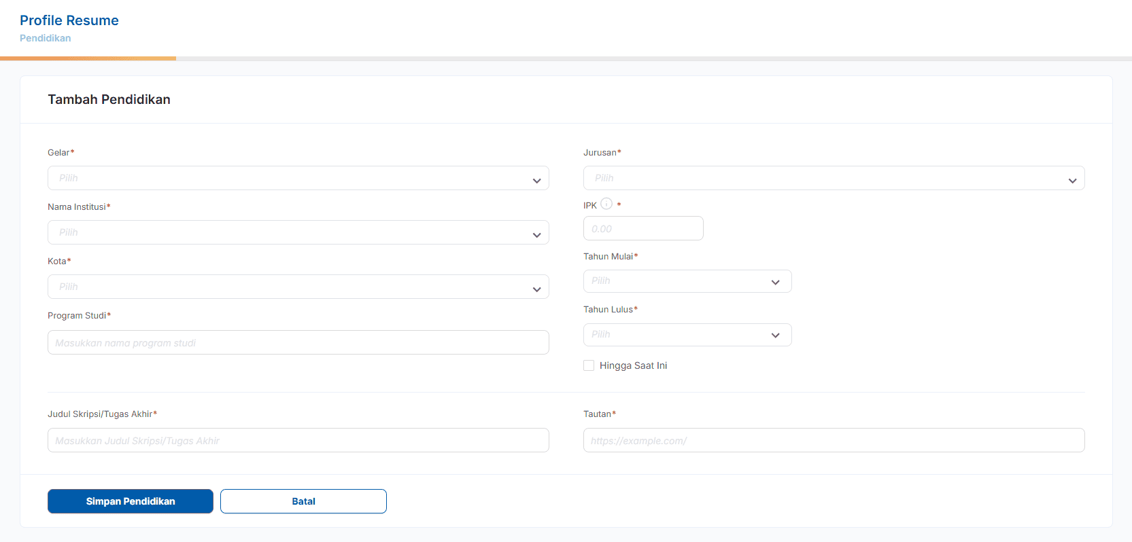Expand the Nama Institusi select field
The width and height of the screenshot is (1132, 542).
(x=286, y=232)
